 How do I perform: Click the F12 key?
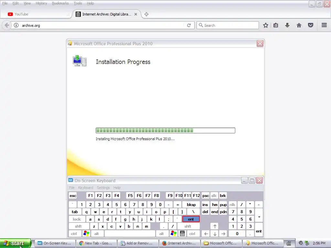click(196, 196)
